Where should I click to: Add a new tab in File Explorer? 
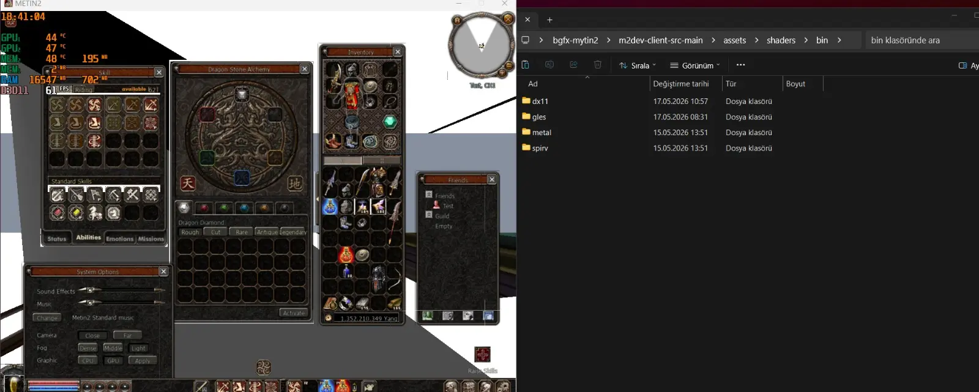coord(549,20)
